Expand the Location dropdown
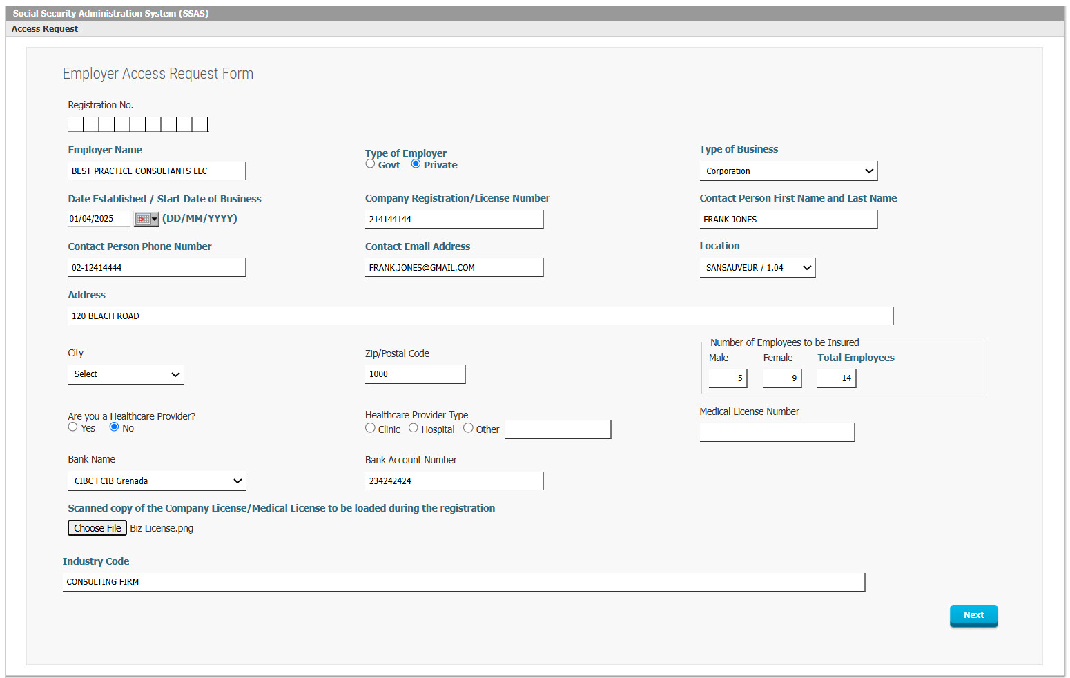 coord(757,267)
